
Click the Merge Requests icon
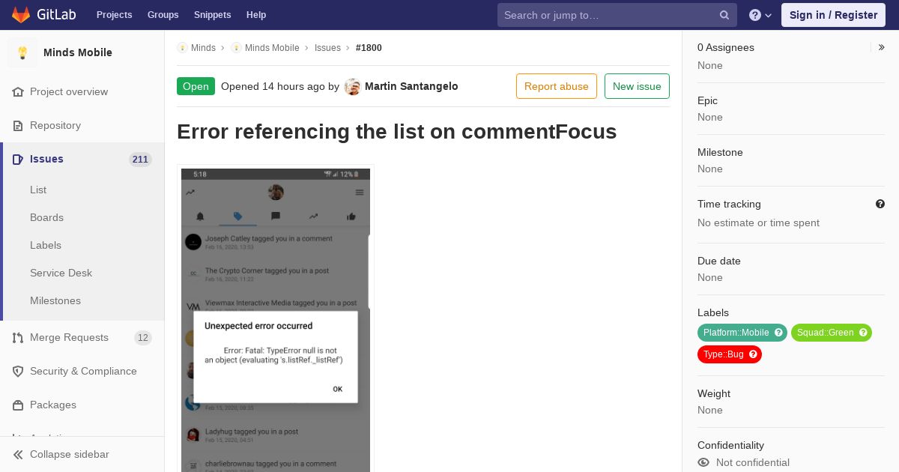[x=18, y=337]
